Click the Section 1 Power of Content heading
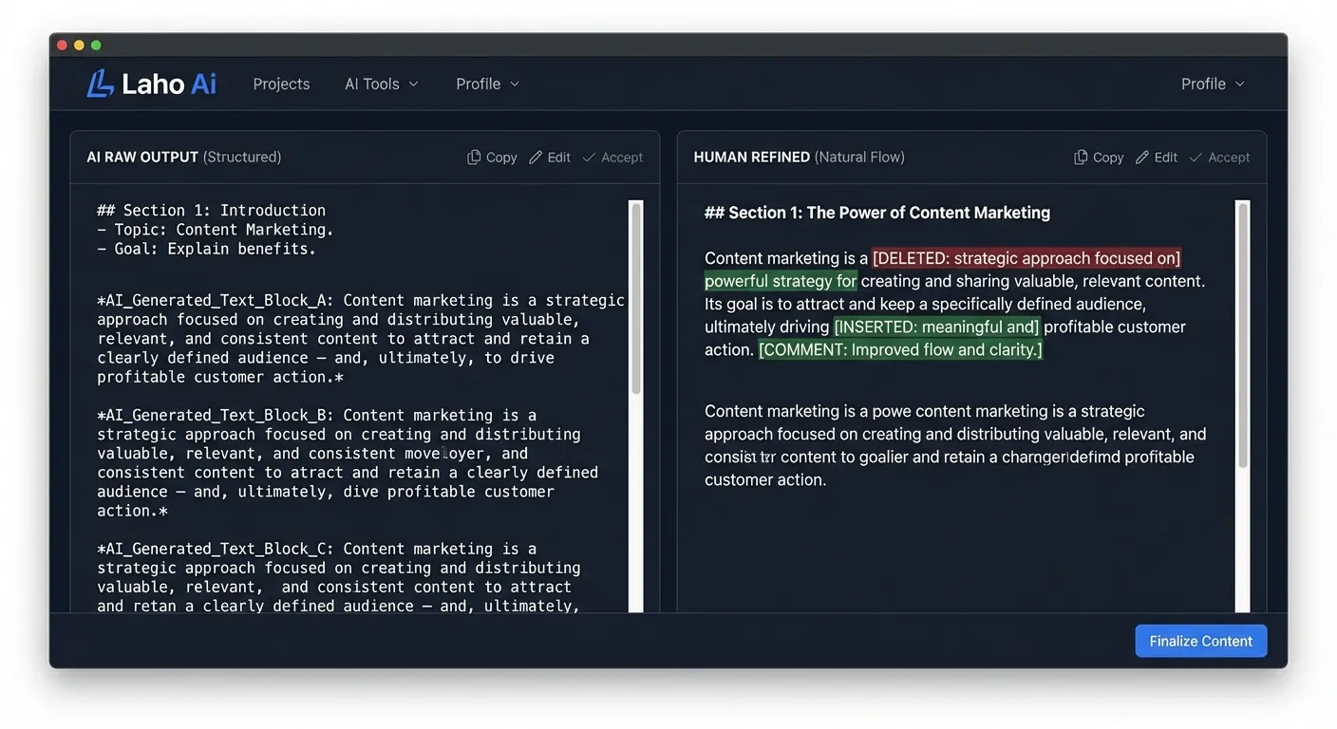1337x729 pixels. [877, 213]
